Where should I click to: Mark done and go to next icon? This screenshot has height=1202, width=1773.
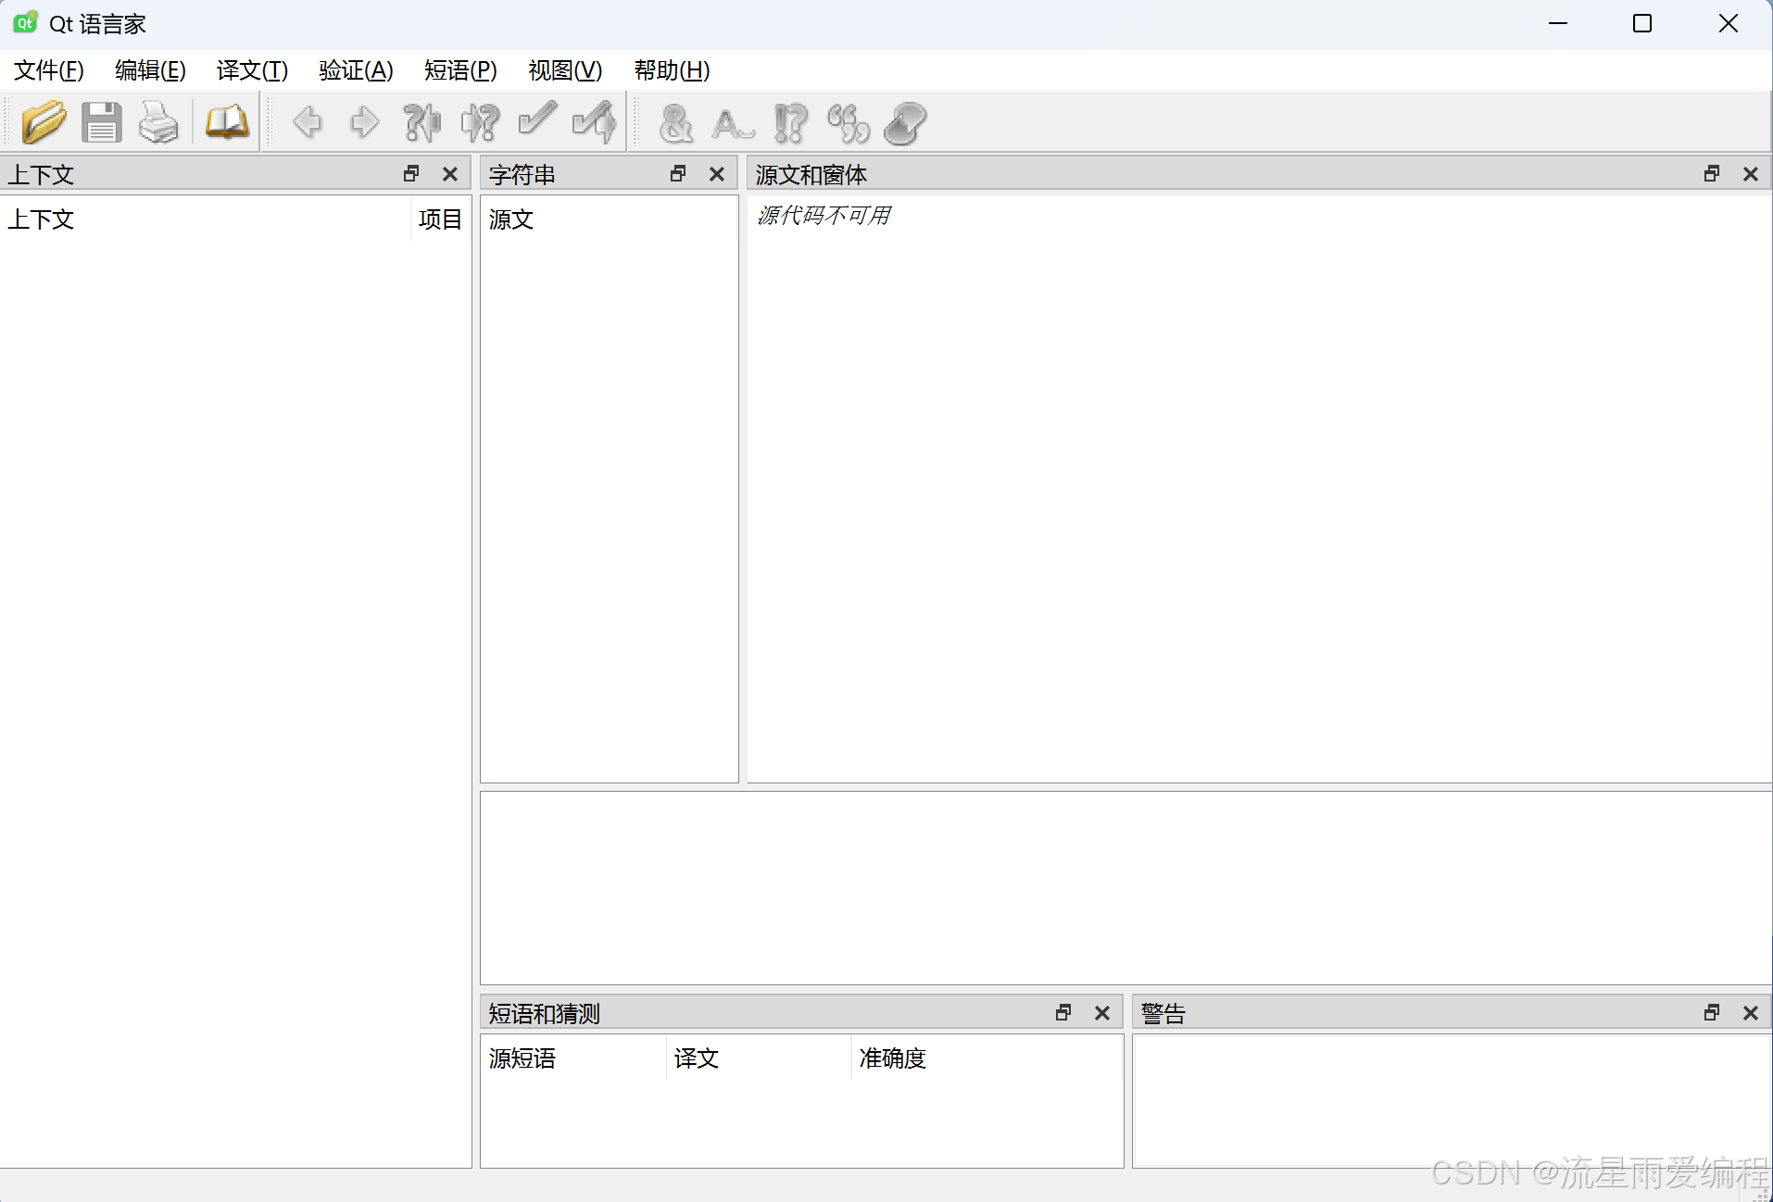(x=595, y=122)
